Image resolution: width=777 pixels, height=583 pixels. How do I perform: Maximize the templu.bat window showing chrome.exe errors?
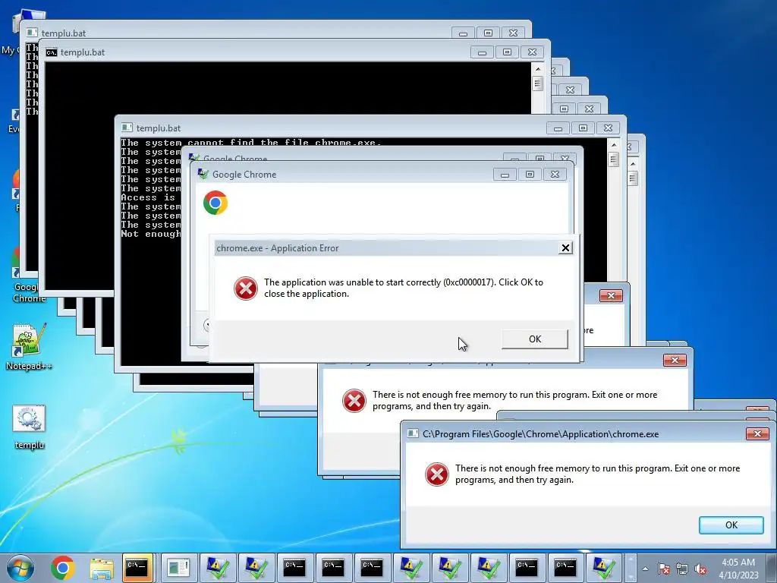pos(584,128)
